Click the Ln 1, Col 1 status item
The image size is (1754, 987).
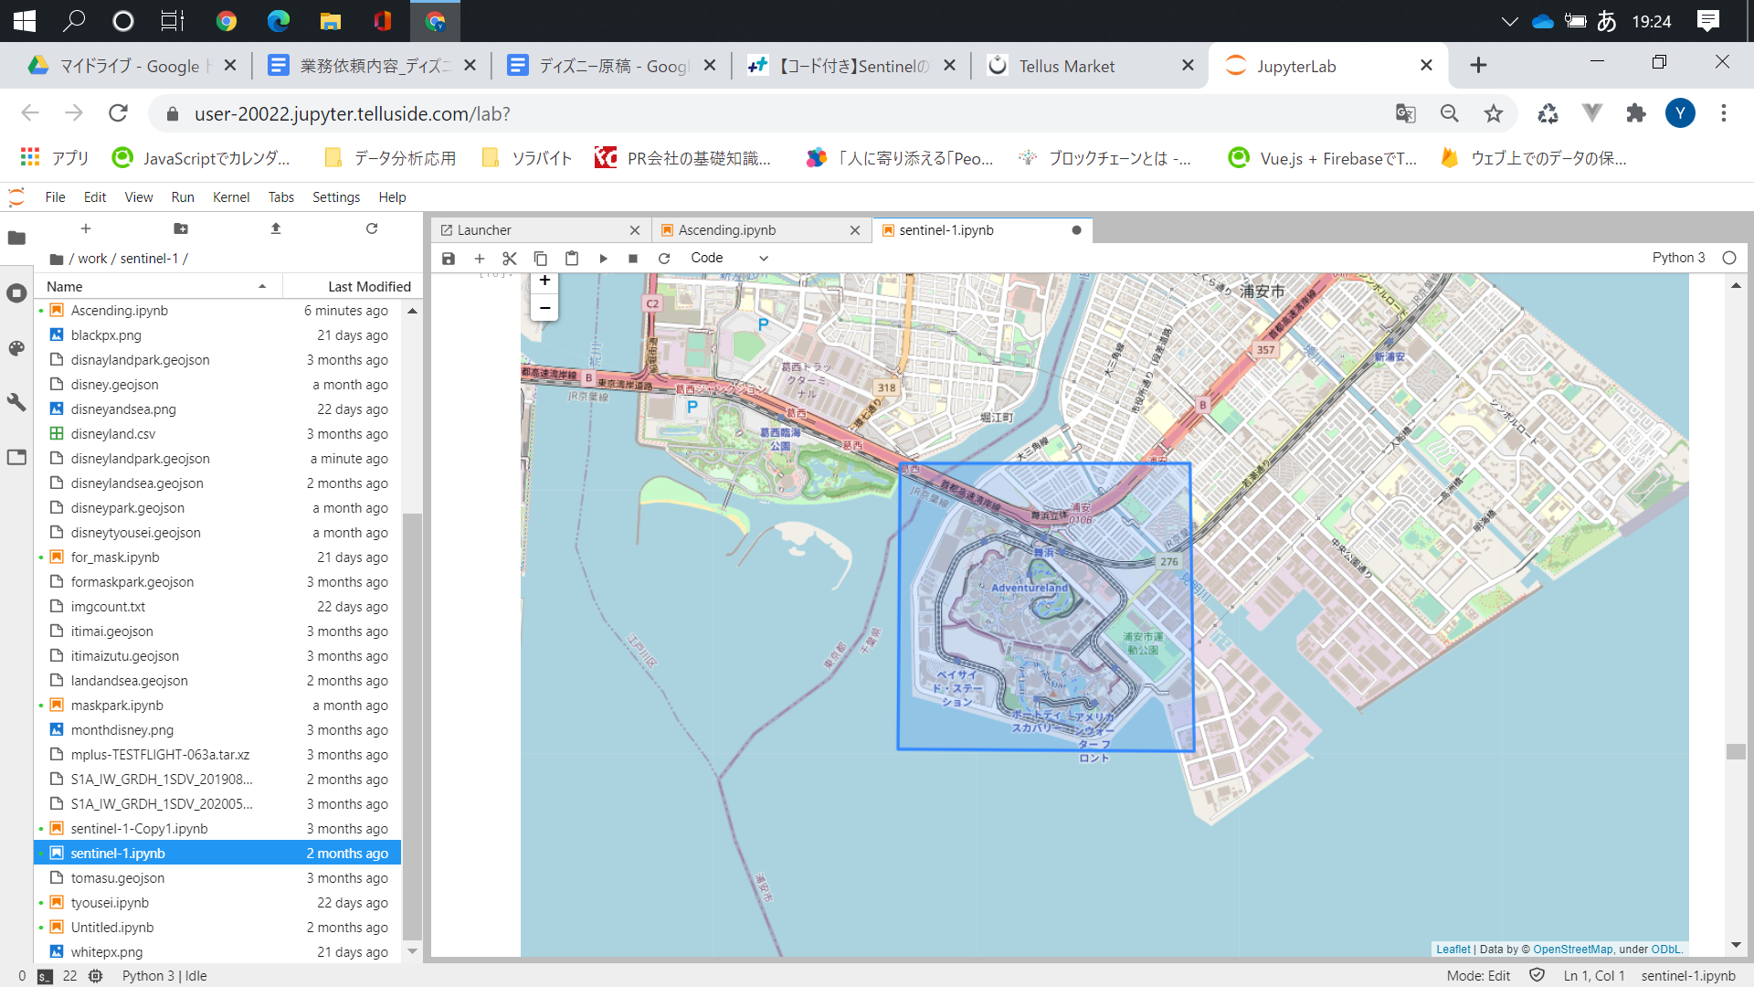pos(1594,976)
